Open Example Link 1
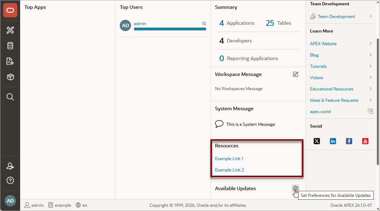This screenshot has height=211, width=380. point(229,159)
